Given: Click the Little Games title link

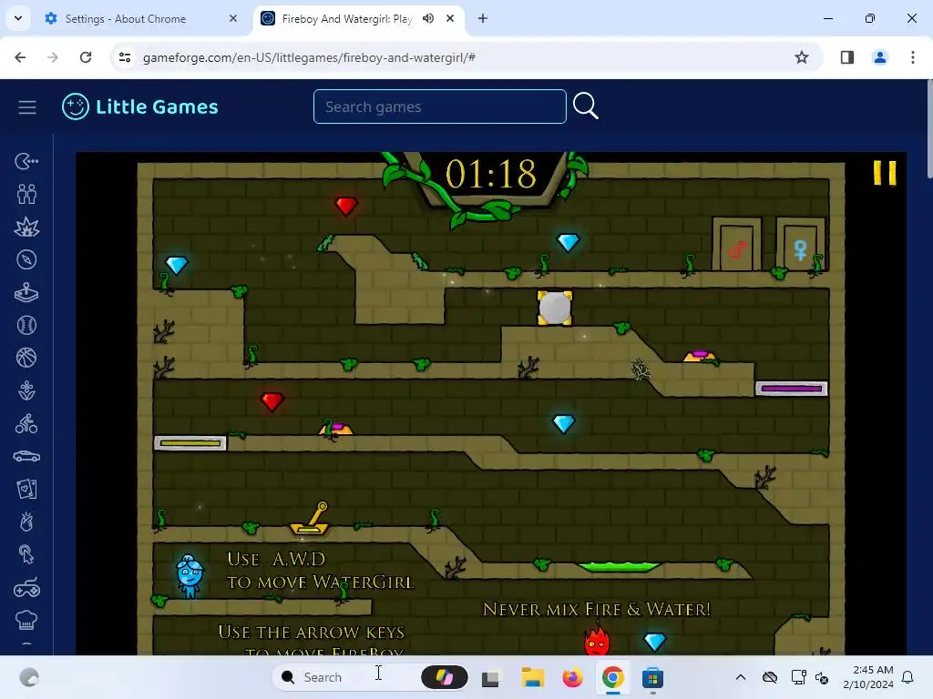Looking at the screenshot, I should 157,107.
